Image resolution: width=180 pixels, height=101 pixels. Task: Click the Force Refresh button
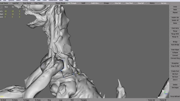(x=175, y=97)
